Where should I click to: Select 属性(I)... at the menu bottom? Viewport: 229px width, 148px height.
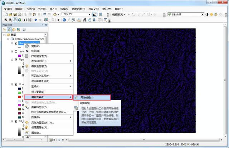pyautogui.click(x=49, y=133)
